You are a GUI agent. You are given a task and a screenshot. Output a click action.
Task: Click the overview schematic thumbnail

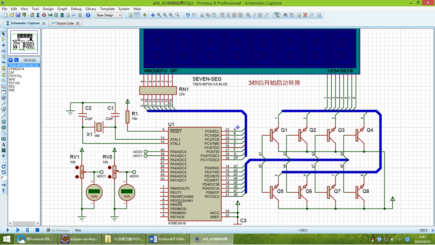point(24,42)
